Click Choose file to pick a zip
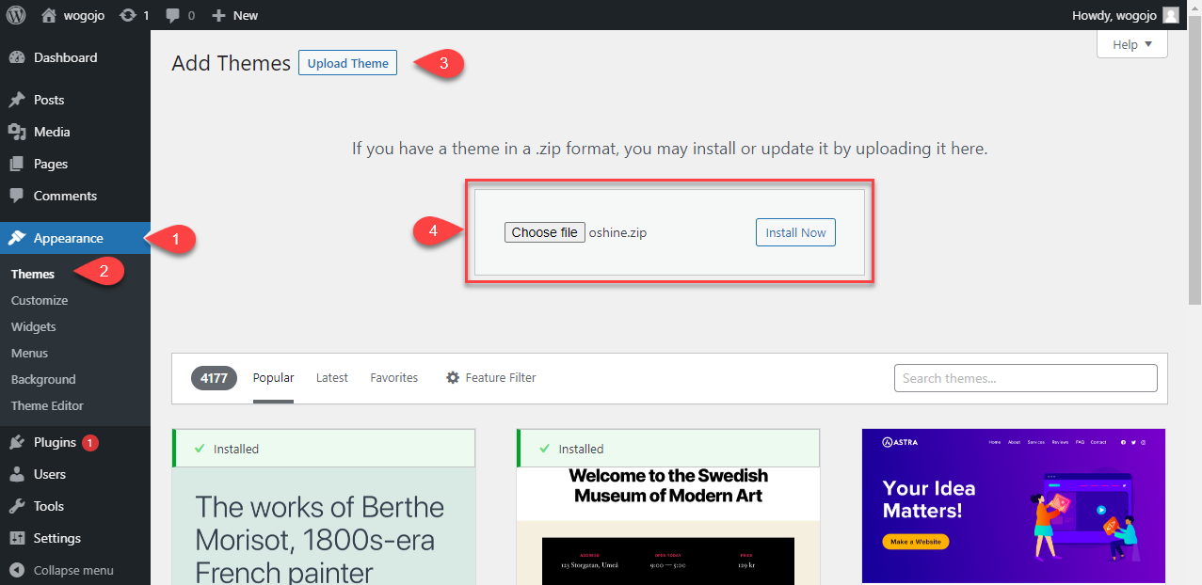The width and height of the screenshot is (1202, 585). [544, 232]
